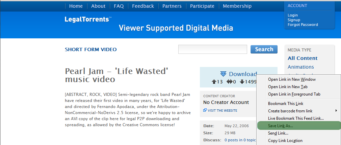Go to the Membership page
This screenshot has width=341, height=145.
coord(237,6)
